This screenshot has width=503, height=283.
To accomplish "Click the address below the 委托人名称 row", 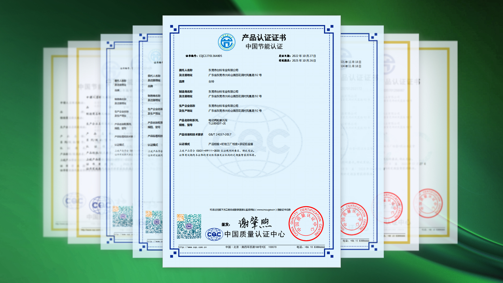I will tap(235, 75).
